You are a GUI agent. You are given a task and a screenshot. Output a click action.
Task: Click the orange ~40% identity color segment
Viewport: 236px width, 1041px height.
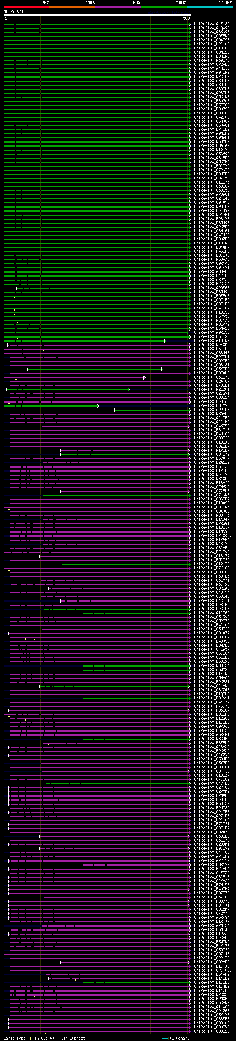tap(72, 7)
